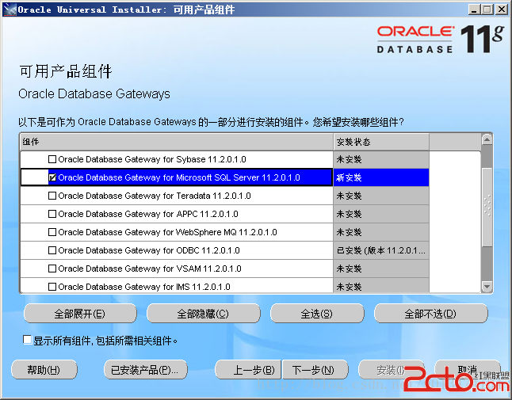Screen dimensions: 512x400
Task: Select the Oracle Database Gateway for Sybase row text
Action: pos(152,159)
